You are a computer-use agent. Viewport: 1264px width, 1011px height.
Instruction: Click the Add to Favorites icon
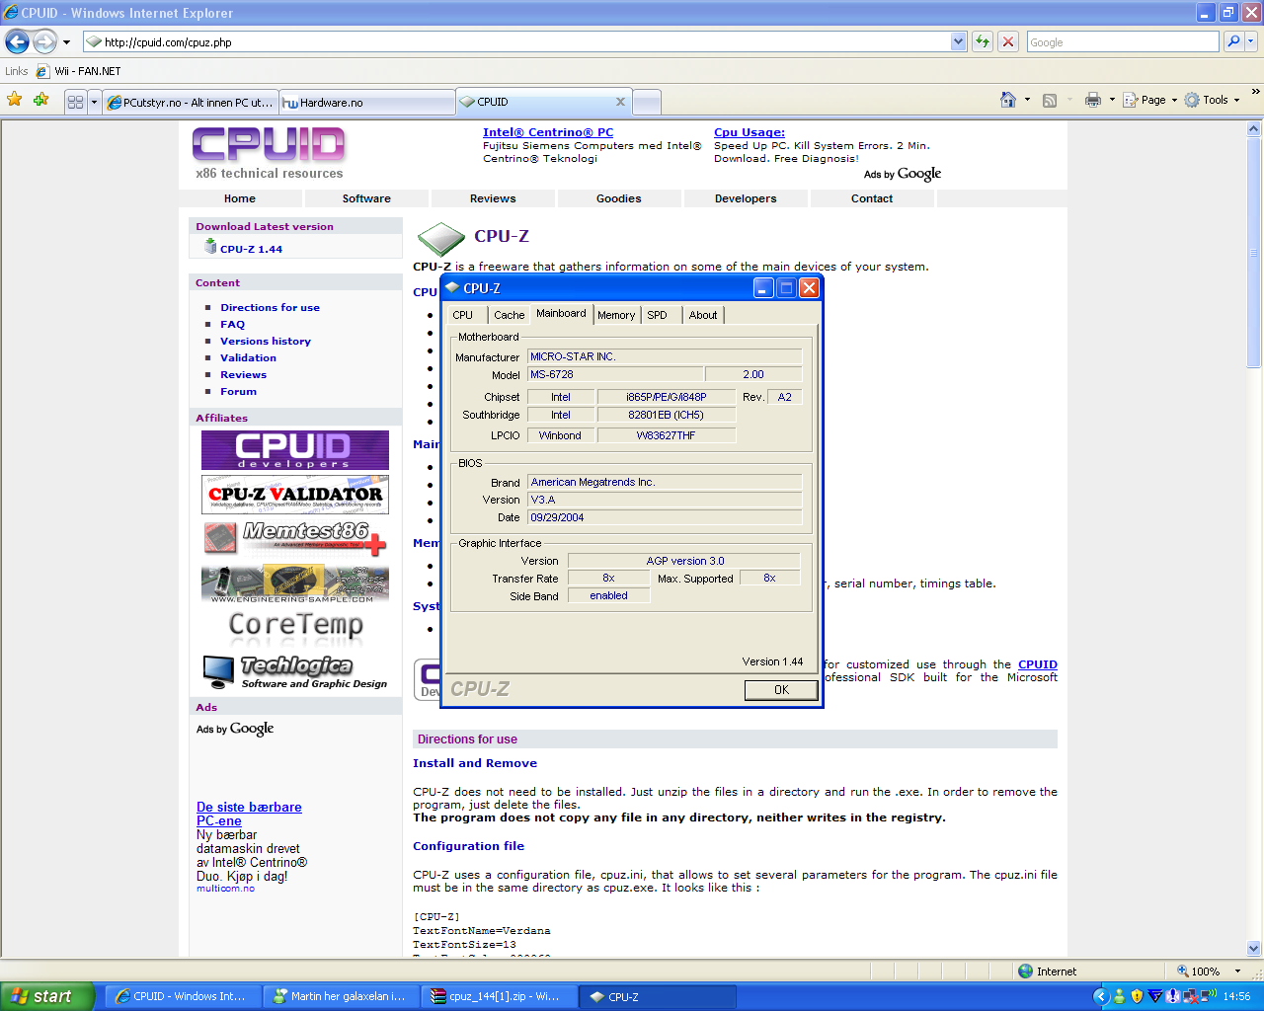40,100
